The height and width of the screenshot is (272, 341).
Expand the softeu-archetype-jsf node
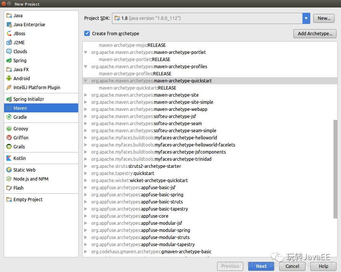86,117
